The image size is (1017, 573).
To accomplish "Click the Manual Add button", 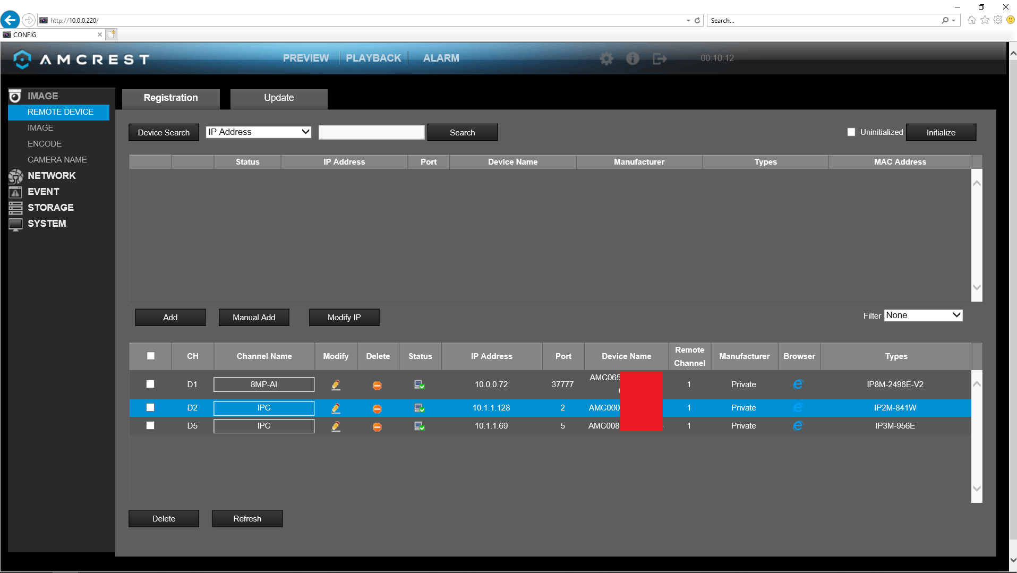I will point(254,318).
